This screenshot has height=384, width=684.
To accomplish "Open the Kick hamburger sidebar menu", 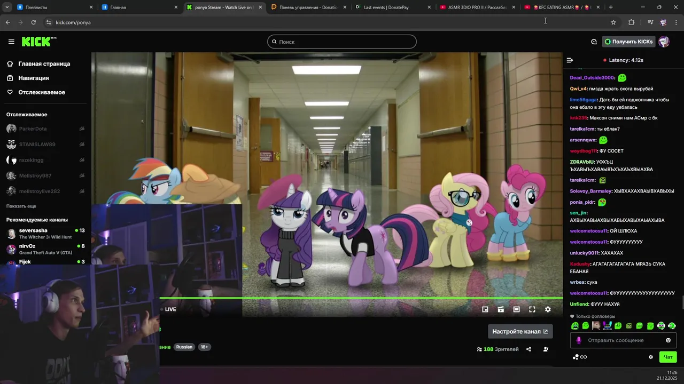I will pyautogui.click(x=11, y=42).
